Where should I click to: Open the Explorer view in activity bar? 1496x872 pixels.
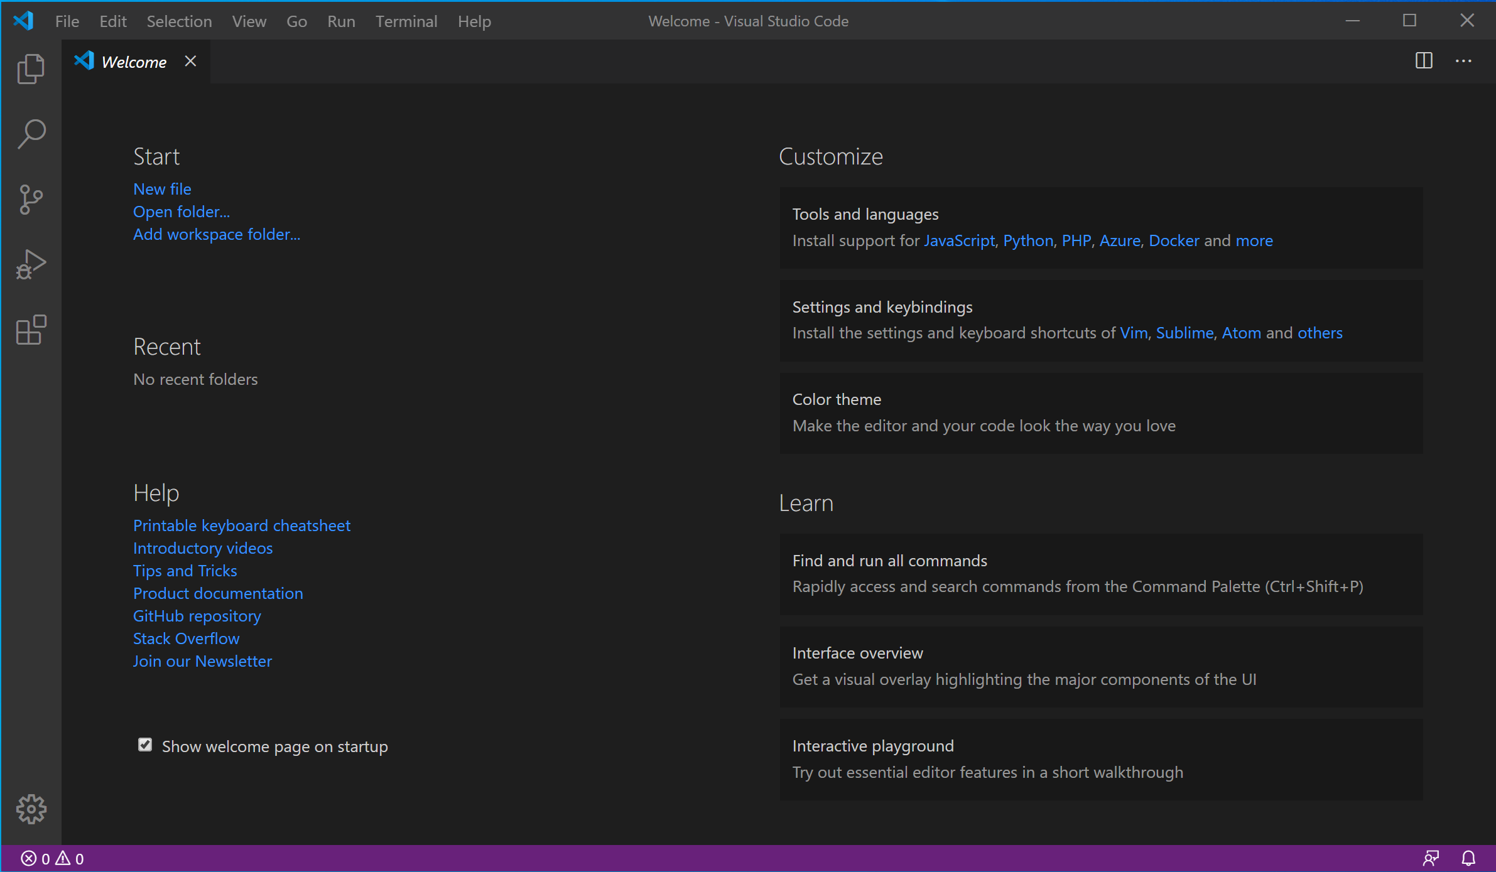31,68
